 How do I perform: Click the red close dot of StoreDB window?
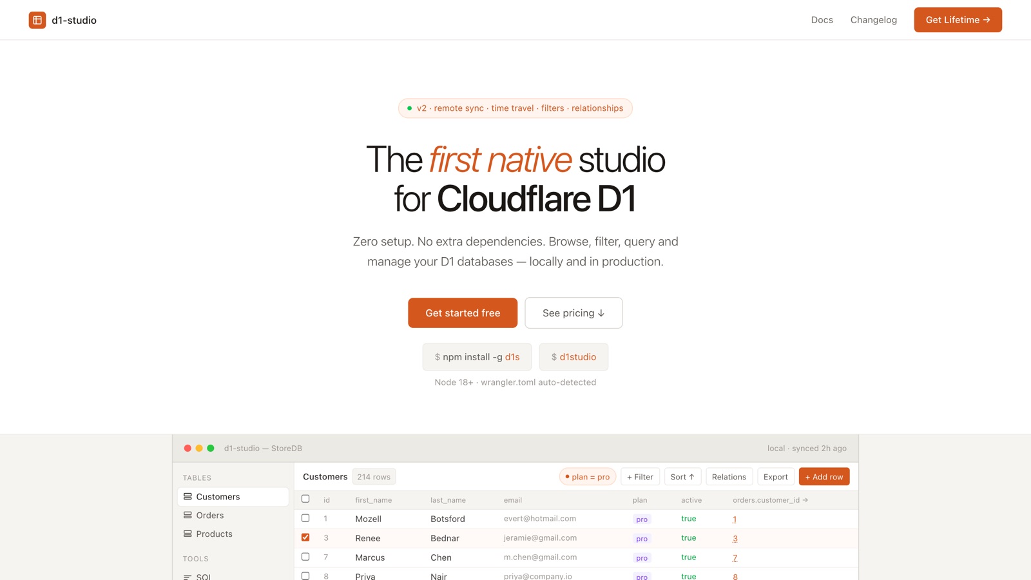coord(188,448)
